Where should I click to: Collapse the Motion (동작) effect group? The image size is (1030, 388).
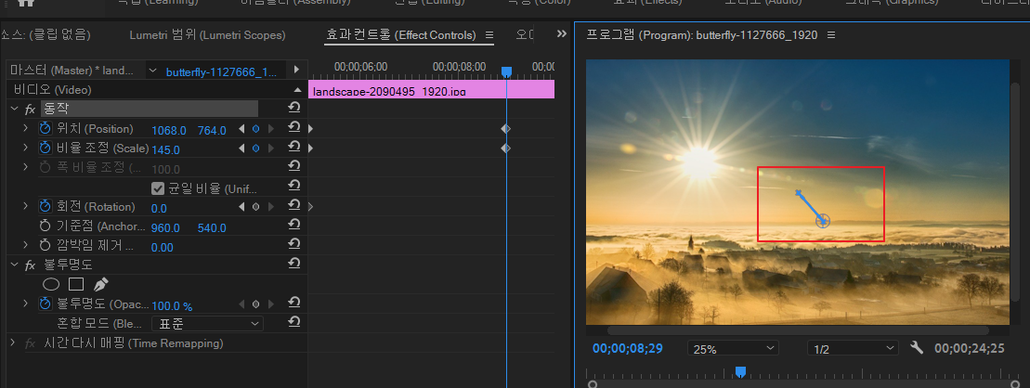[15, 109]
